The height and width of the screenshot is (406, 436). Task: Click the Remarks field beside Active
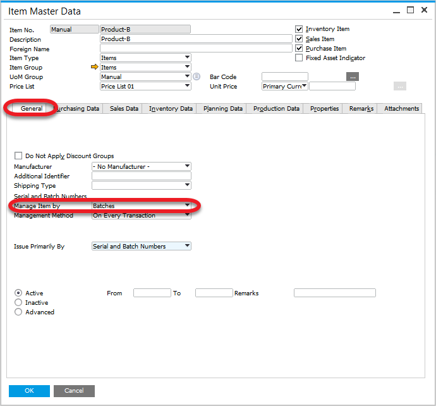click(335, 293)
